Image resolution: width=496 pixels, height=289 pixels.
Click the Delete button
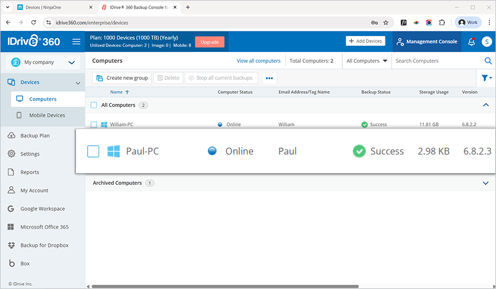coord(168,78)
